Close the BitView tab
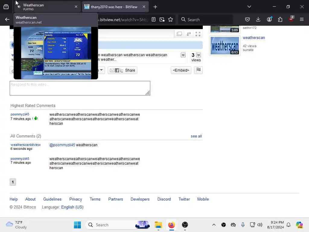The image size is (309, 232). pos(144,7)
